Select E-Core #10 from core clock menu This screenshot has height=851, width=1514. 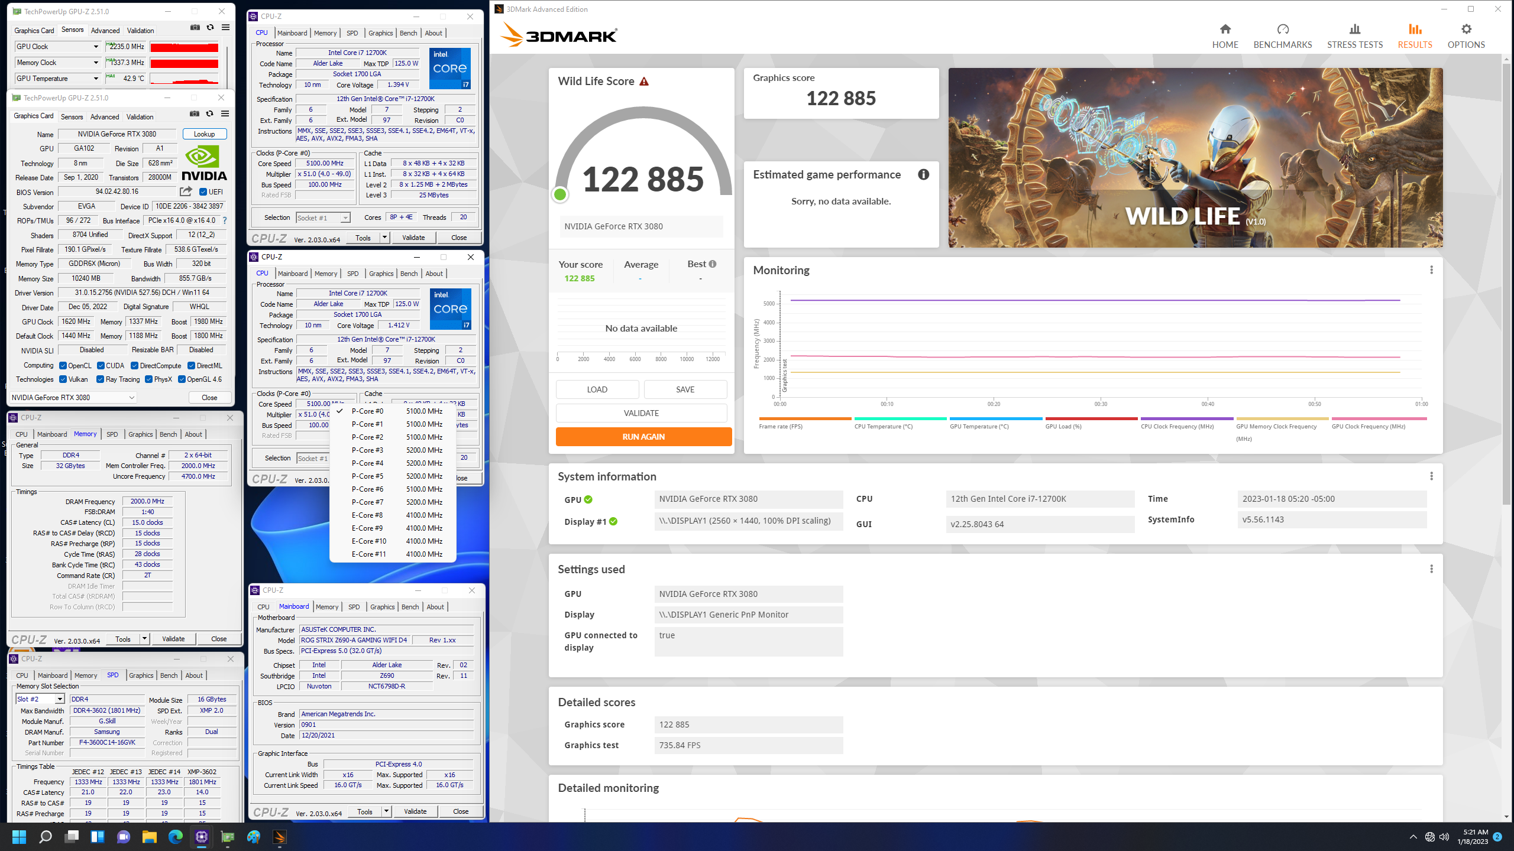click(393, 541)
